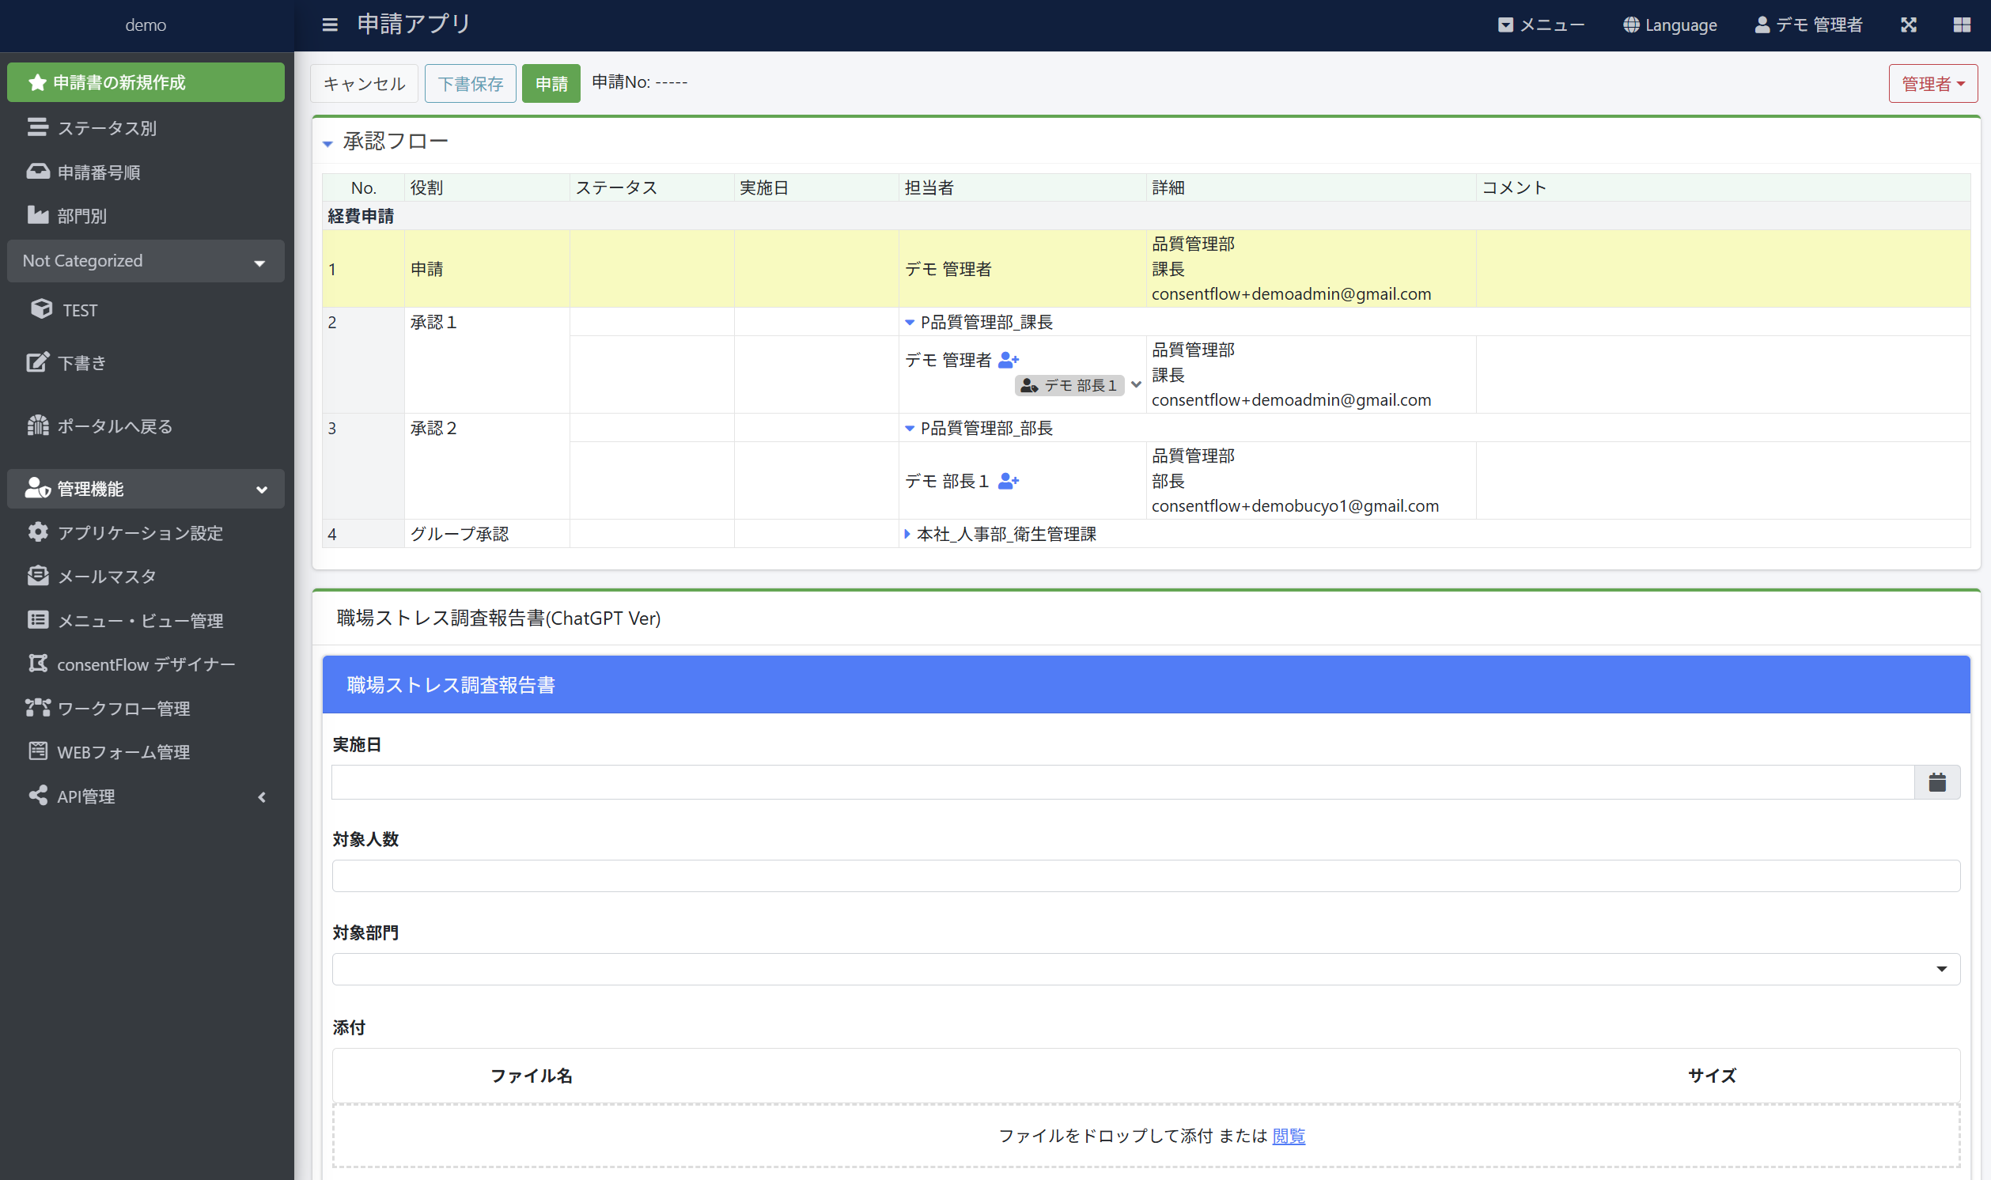Click the ワークフロー管理 diagram icon
The image size is (1991, 1180).
click(37, 707)
